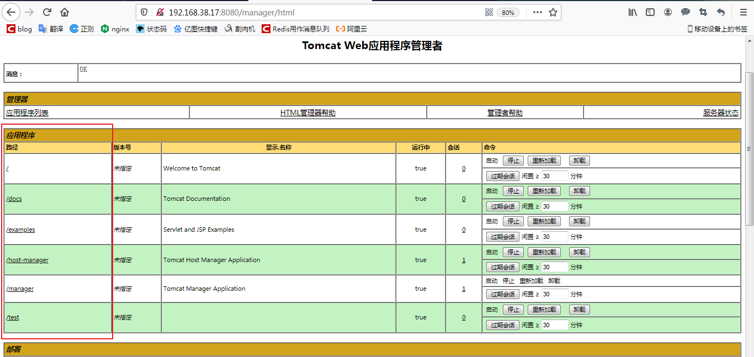754x357 pixels.
Task: Open the nginx bookmark
Action: click(115, 29)
